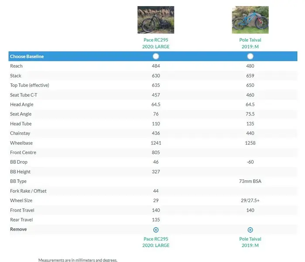Select Pole Taival wheelbase value 1258

tap(250, 143)
